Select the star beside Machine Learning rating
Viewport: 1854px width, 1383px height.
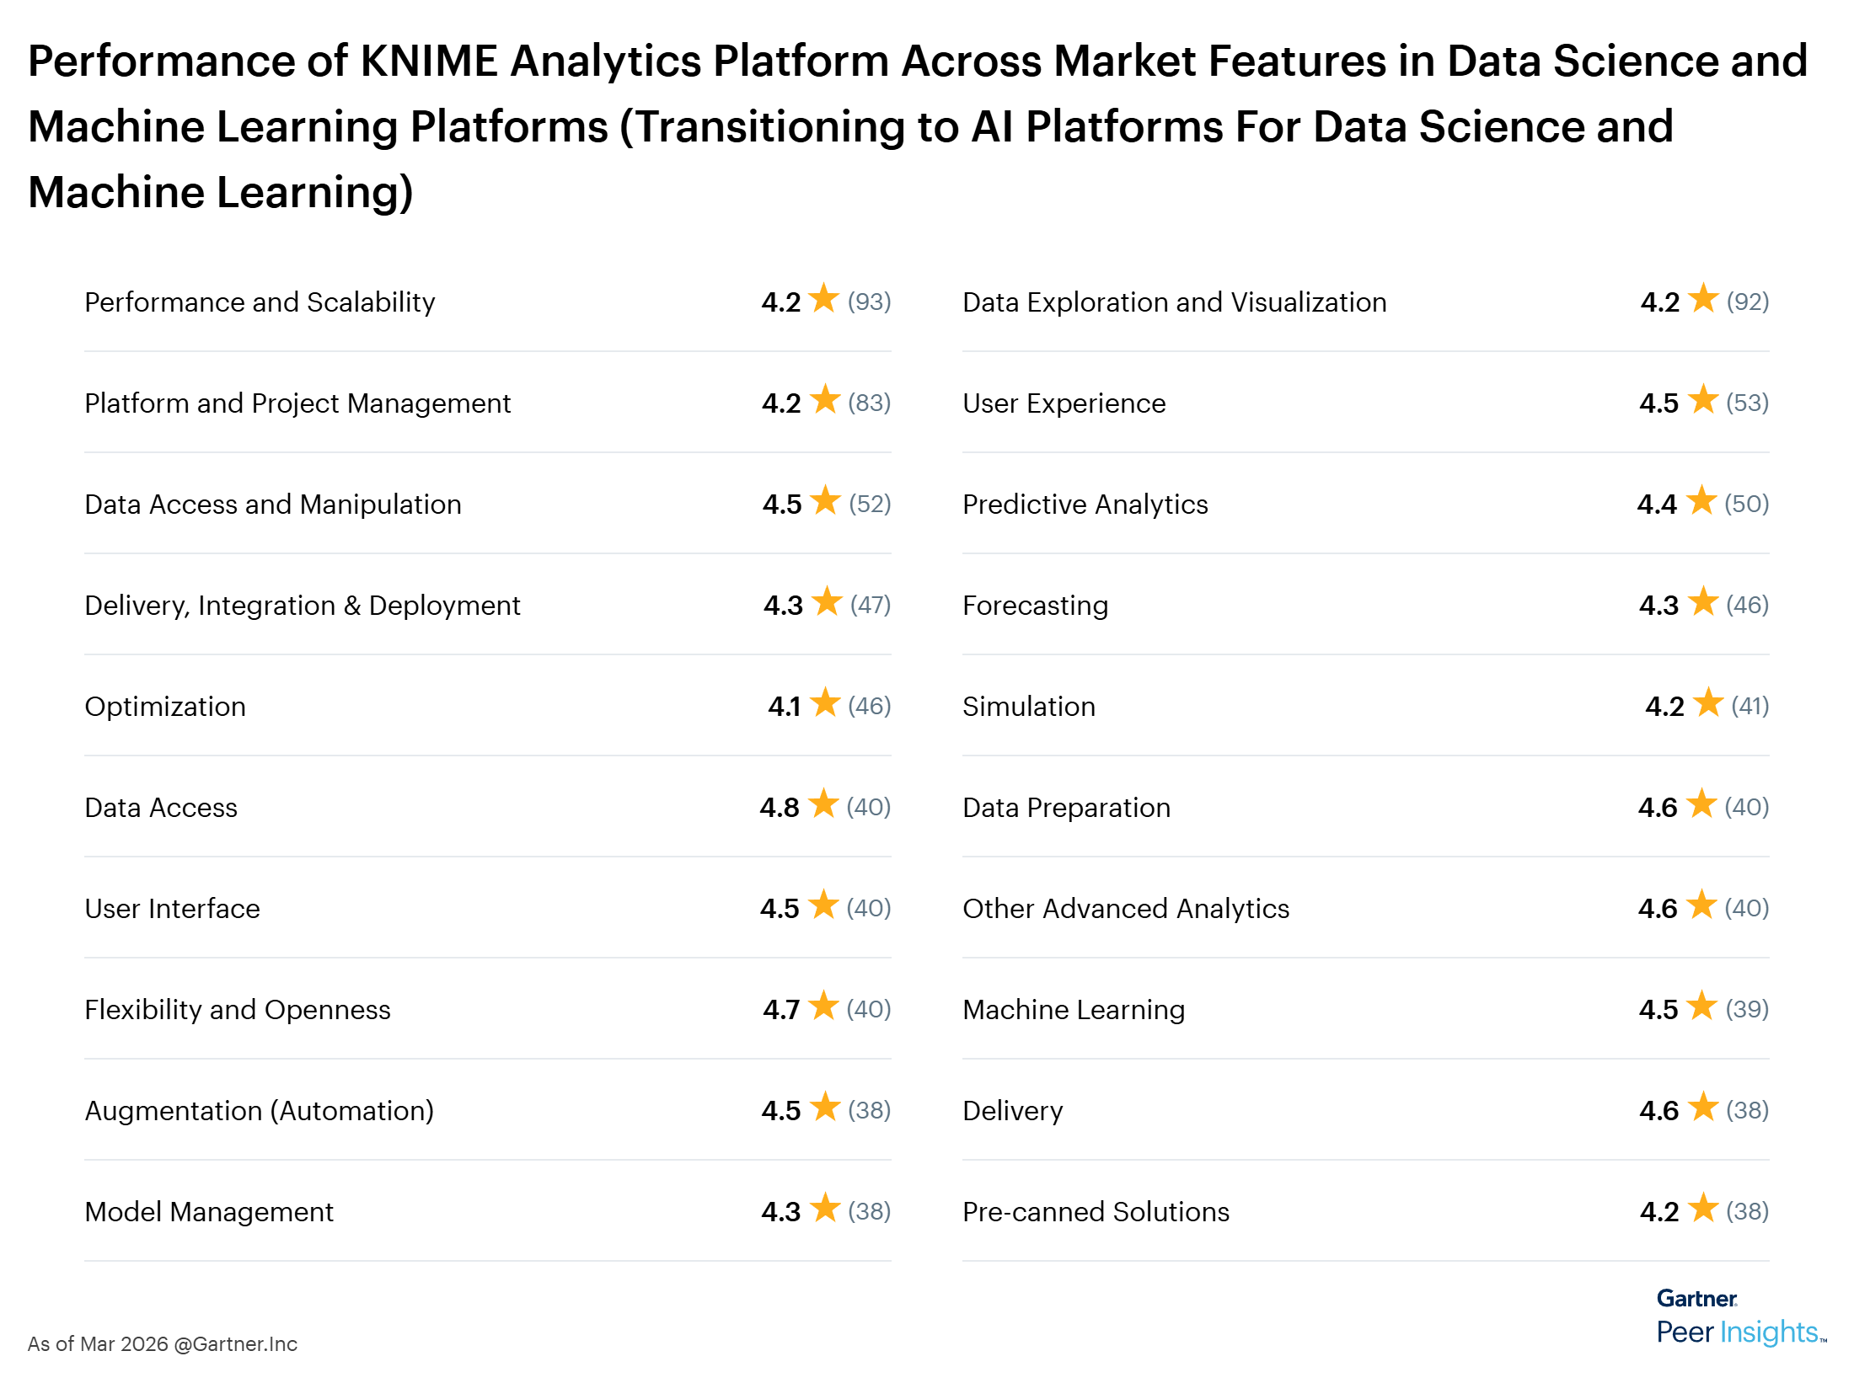[x=1703, y=1008]
